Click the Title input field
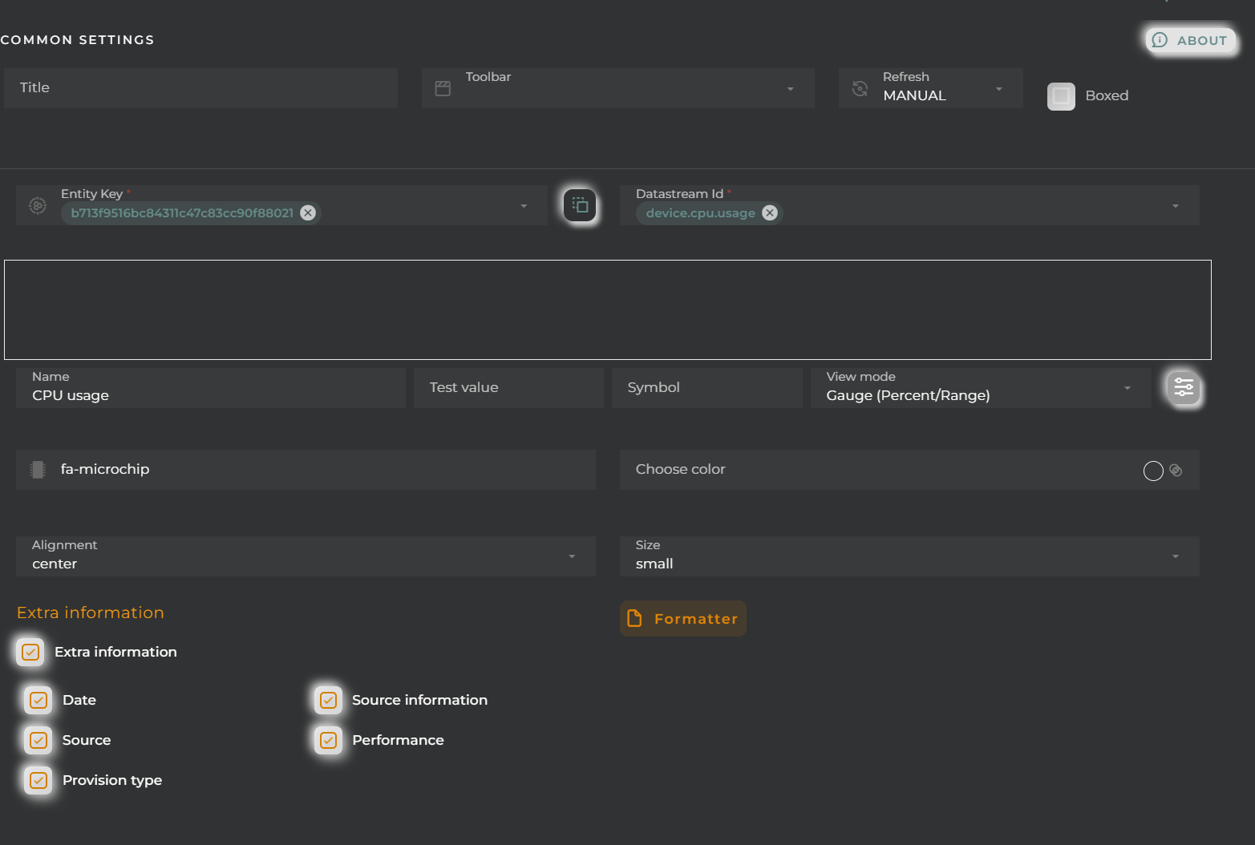Viewport: 1255px width, 845px height. click(x=200, y=88)
